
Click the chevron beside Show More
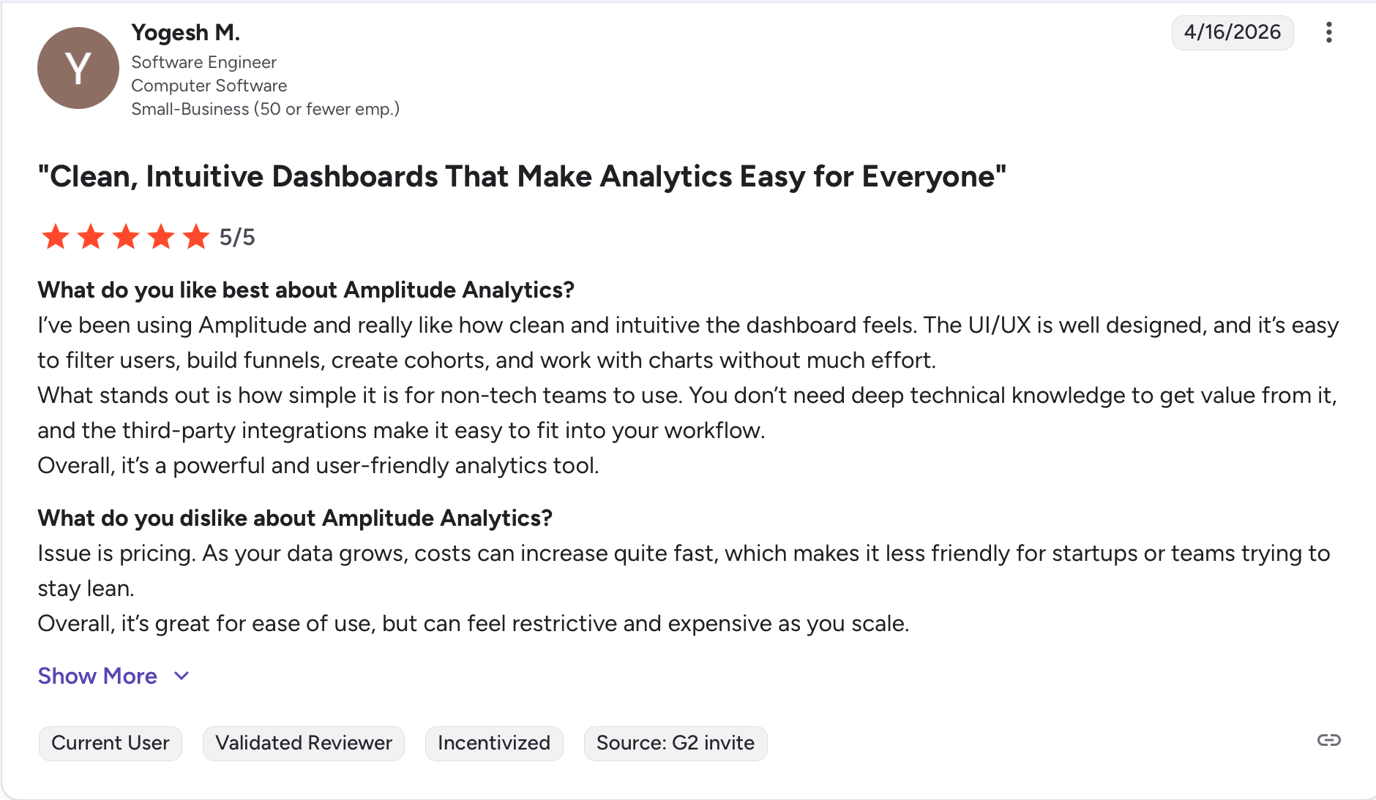[x=182, y=676]
